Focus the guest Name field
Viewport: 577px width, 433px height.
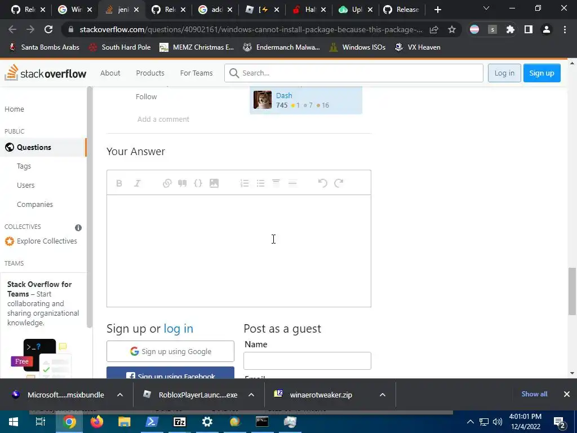(307, 361)
